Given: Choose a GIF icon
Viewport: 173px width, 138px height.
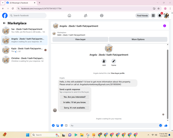Looking at the screenshot, I should point(66,126).
